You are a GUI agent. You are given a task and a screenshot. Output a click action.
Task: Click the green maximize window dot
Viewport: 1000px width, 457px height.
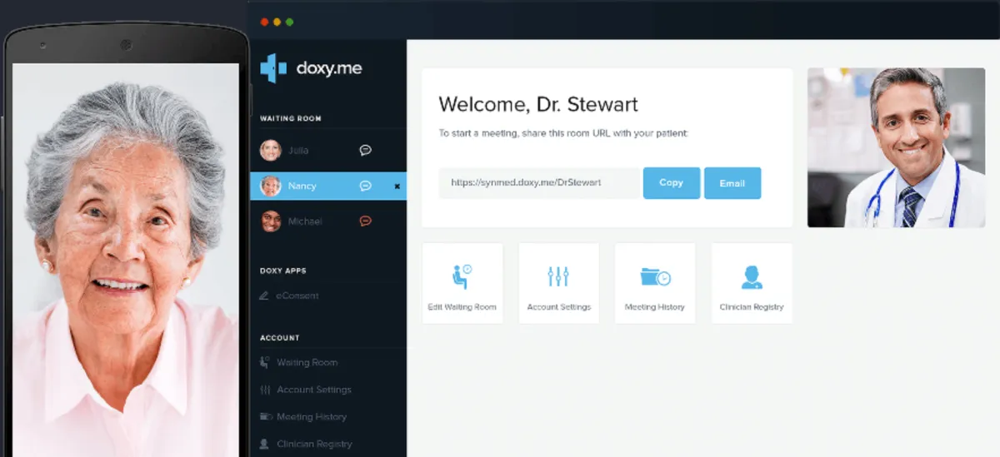click(x=290, y=22)
